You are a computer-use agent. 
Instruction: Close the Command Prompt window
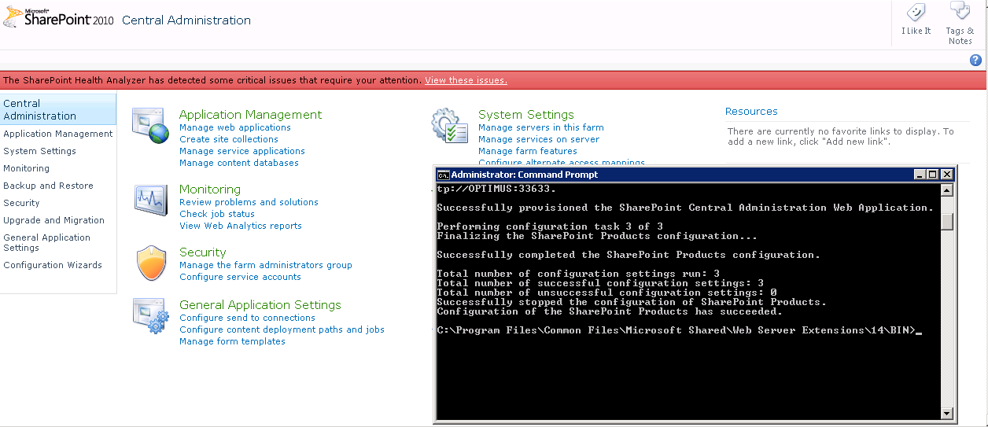coord(946,175)
